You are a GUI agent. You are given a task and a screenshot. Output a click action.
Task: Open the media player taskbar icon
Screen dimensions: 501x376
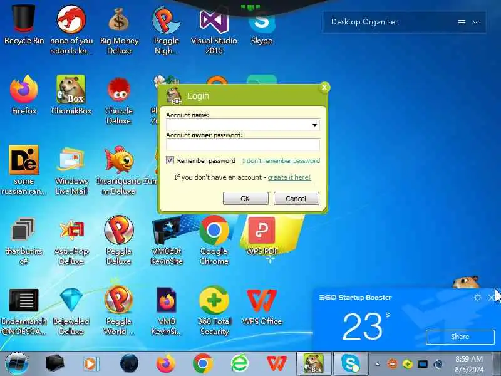pyautogui.click(x=91, y=363)
